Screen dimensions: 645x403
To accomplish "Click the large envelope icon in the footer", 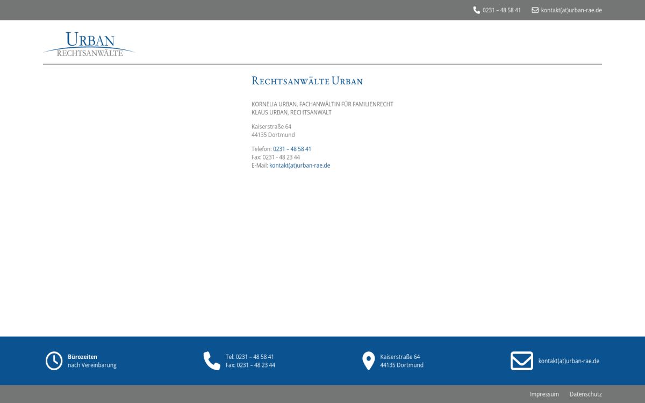I will 521,361.
